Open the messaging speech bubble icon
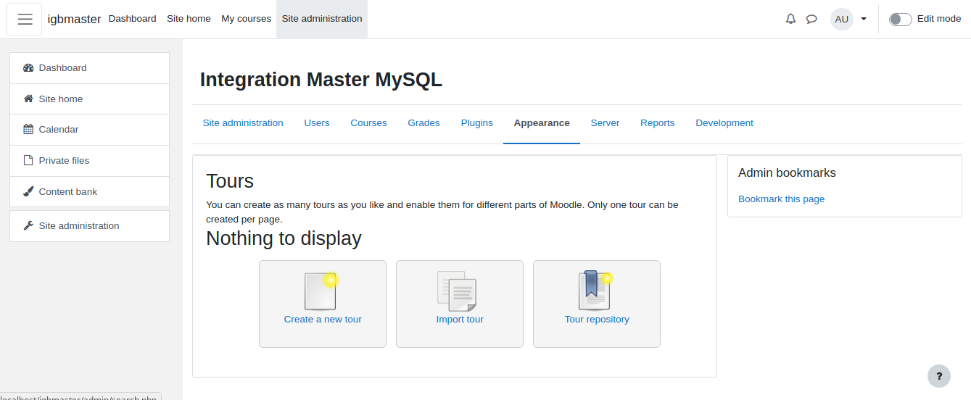The height and width of the screenshot is (400, 971). pos(811,19)
